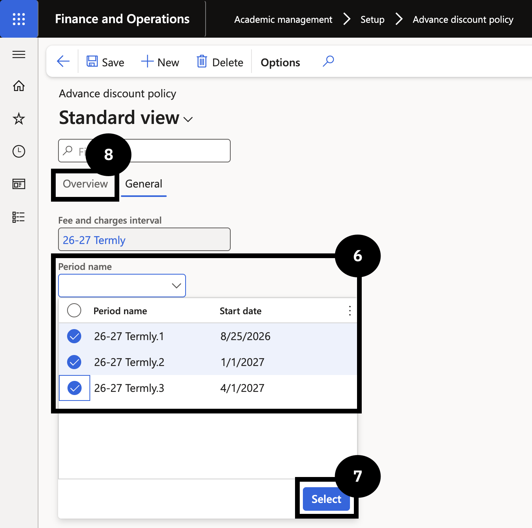Click Finance and Operations title

[122, 19]
